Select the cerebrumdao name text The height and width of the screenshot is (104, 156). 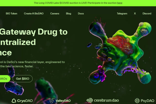(106, 100)
